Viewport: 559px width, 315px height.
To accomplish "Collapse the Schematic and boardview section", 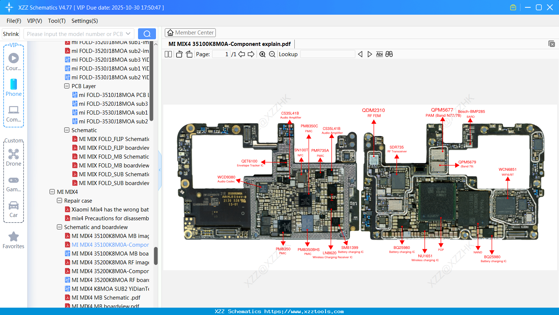I will 59,227.
